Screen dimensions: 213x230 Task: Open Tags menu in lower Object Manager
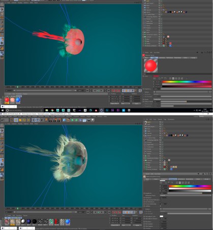coord(165,120)
